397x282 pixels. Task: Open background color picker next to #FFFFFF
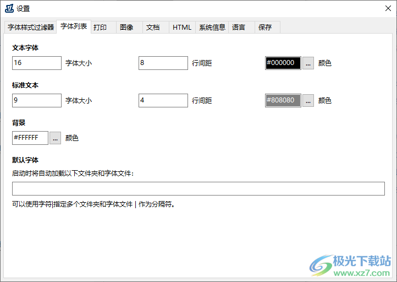55,138
